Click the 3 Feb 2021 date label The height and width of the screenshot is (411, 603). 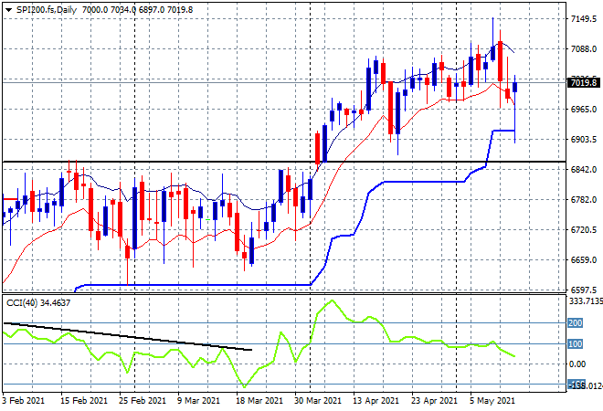click(23, 401)
